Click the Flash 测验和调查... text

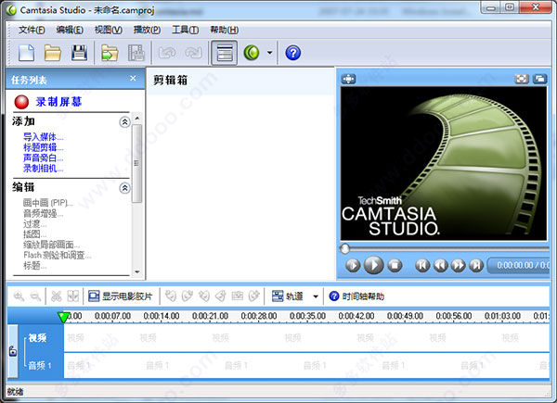(58, 255)
